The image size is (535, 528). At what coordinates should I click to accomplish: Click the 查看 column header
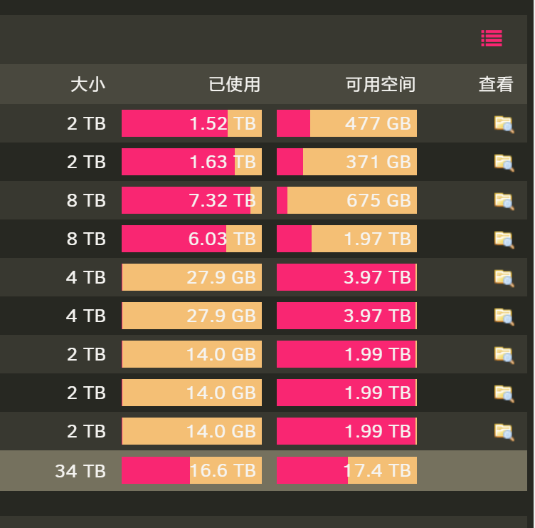click(x=496, y=84)
